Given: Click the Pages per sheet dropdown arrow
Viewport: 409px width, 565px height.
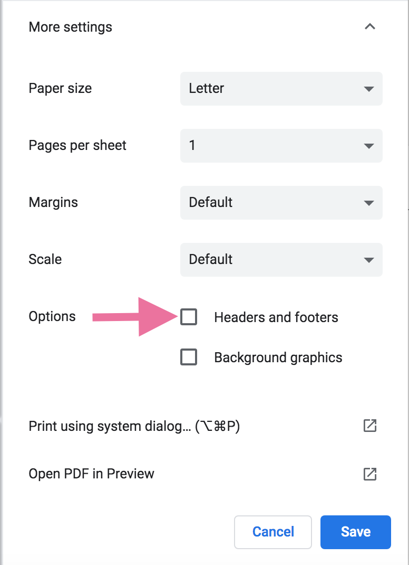Looking at the screenshot, I should (x=368, y=146).
